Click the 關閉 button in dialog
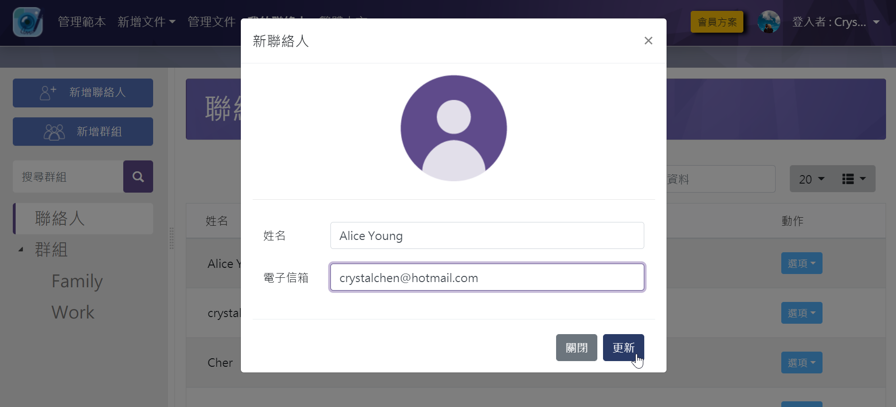Image resolution: width=896 pixels, height=407 pixels. [576, 348]
